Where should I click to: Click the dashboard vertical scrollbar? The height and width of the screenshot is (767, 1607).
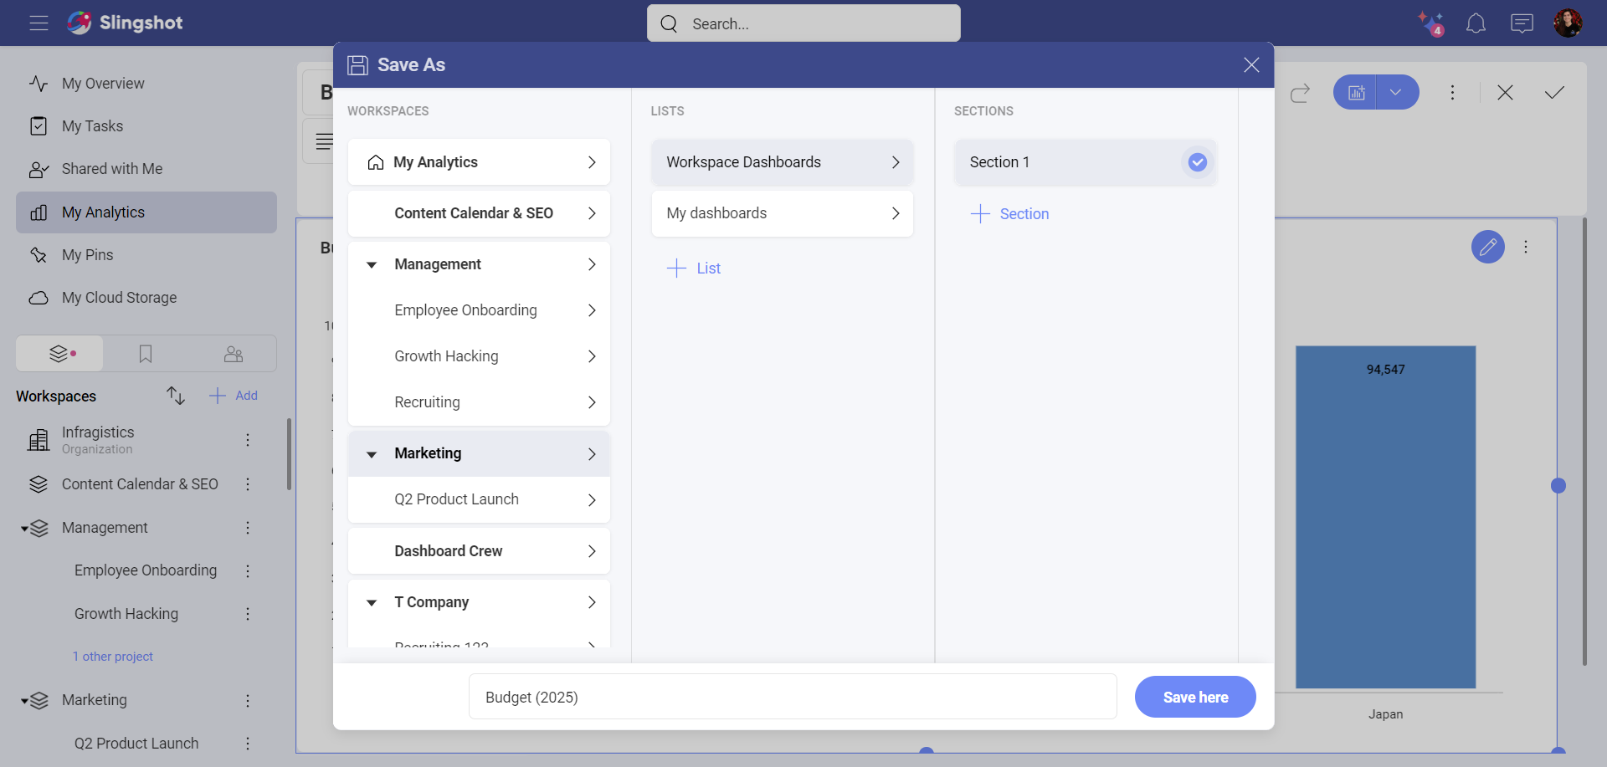1584,442
